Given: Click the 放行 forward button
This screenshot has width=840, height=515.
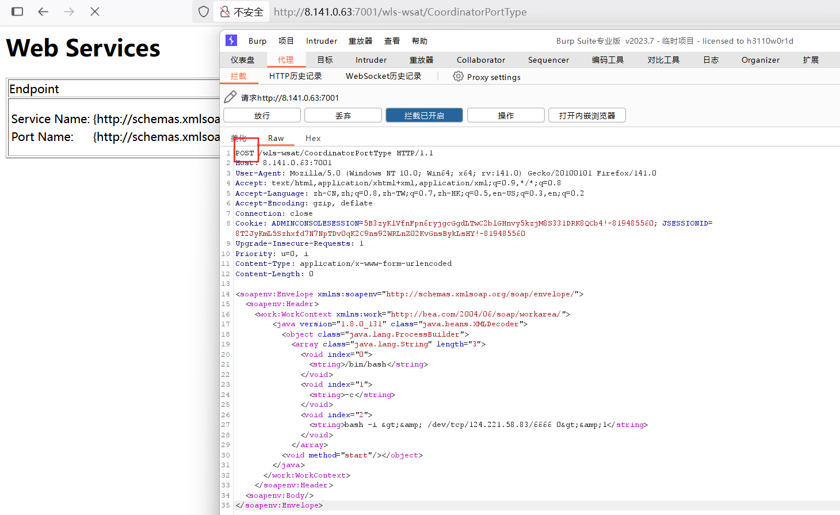Looking at the screenshot, I should click(262, 115).
